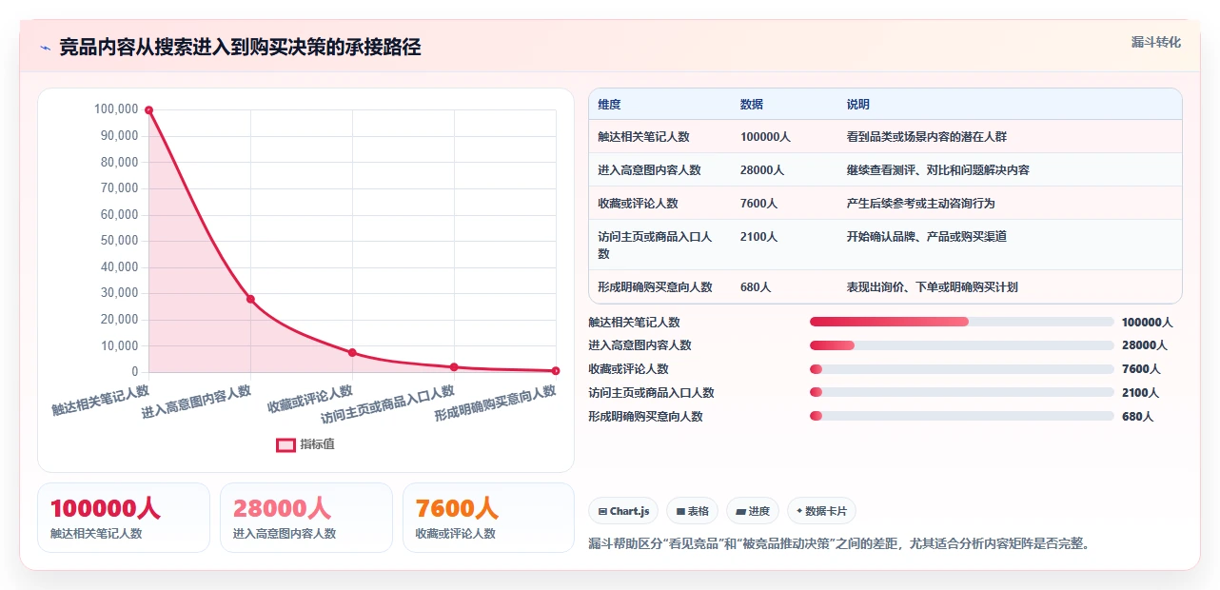Viewport: 1220px width, 590px height.
Task: Click x-axis label 触达相关笔记人数
Action: click(101, 400)
